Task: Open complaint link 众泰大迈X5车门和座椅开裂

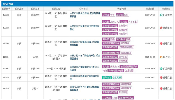Action: (x=85, y=57)
